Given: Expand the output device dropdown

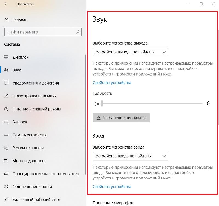Looking at the screenshot, I should 131,52.
